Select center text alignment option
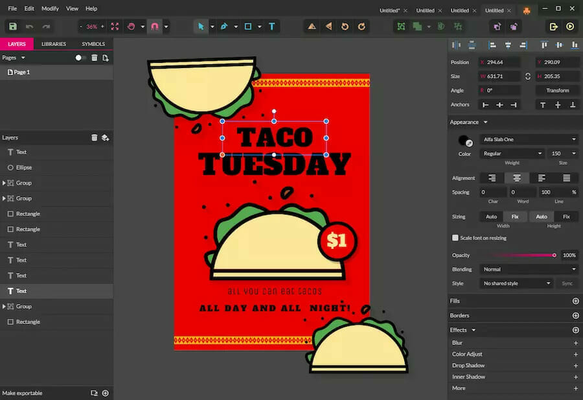 [516, 178]
